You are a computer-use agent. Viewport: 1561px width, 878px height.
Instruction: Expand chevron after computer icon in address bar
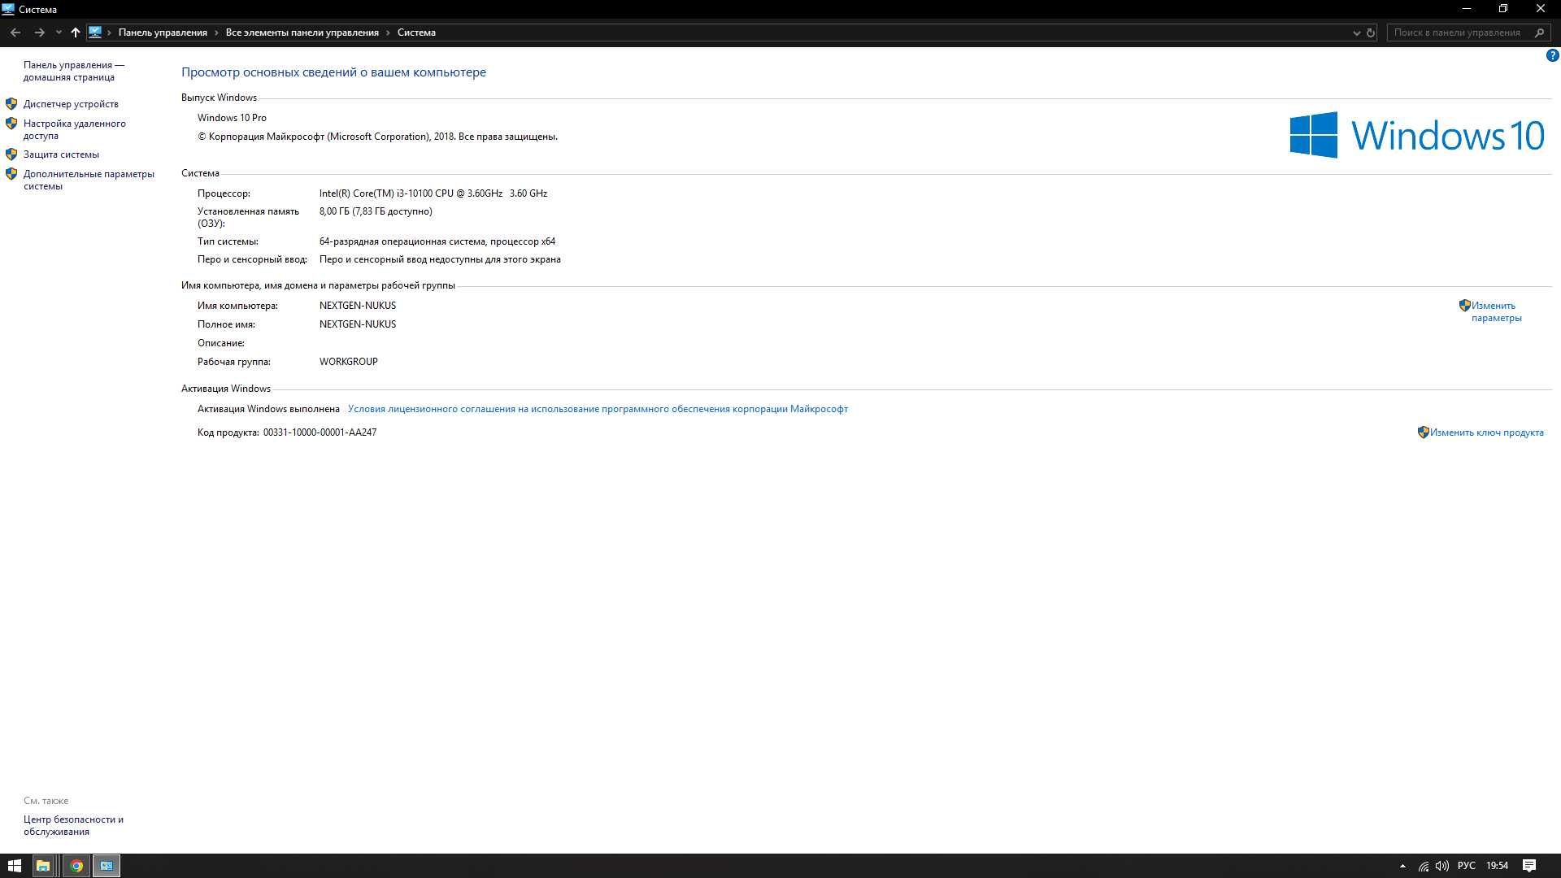pyautogui.click(x=110, y=33)
